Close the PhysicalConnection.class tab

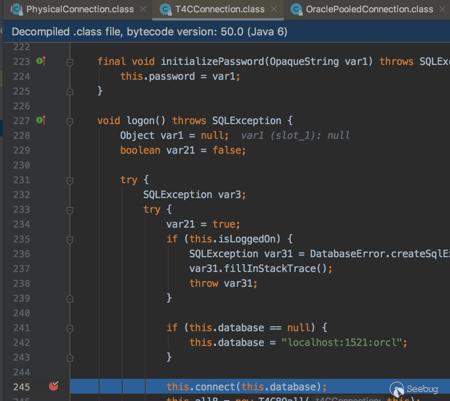pyautogui.click(x=143, y=9)
